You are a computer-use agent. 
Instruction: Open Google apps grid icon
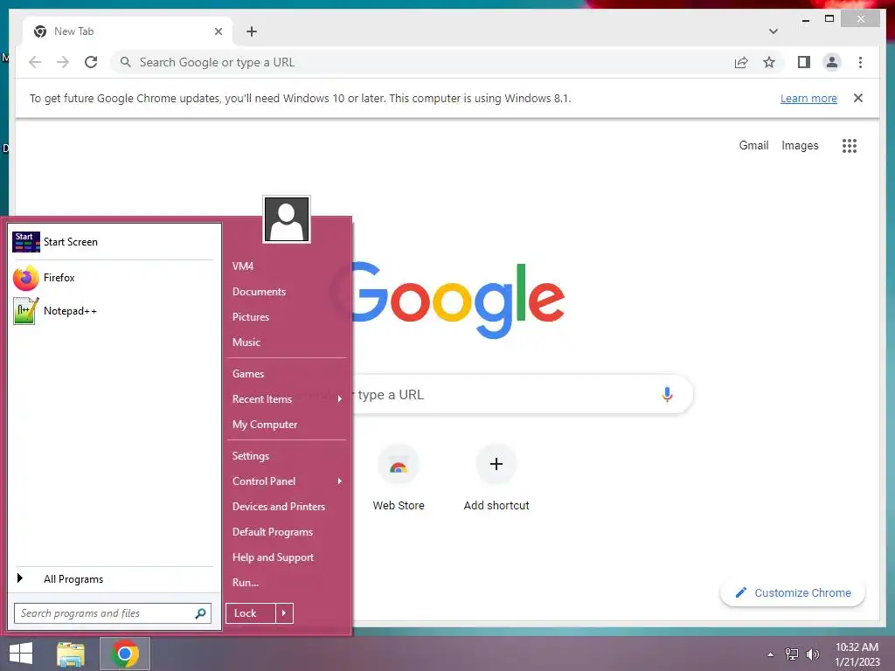850,146
